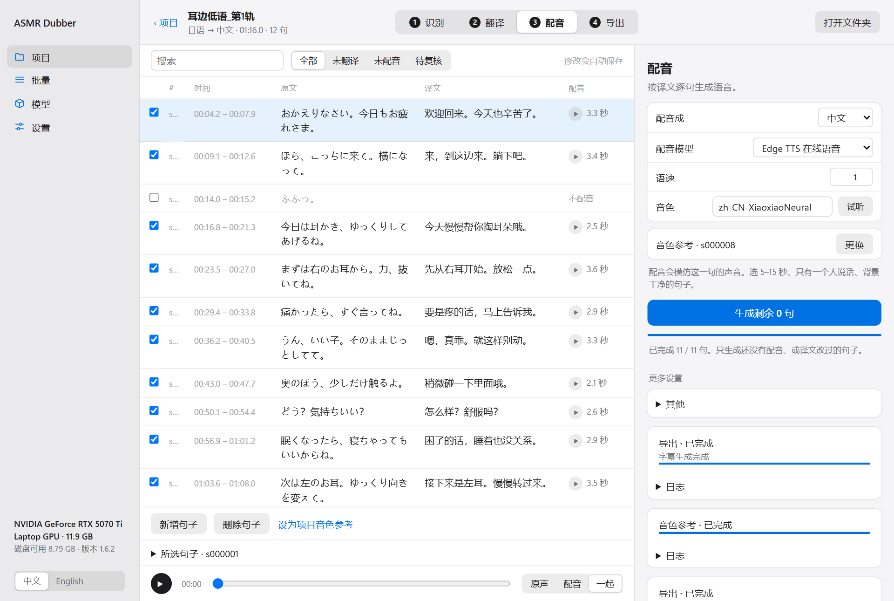
Task: Switch to step 2 翻译 tab
Action: (487, 22)
